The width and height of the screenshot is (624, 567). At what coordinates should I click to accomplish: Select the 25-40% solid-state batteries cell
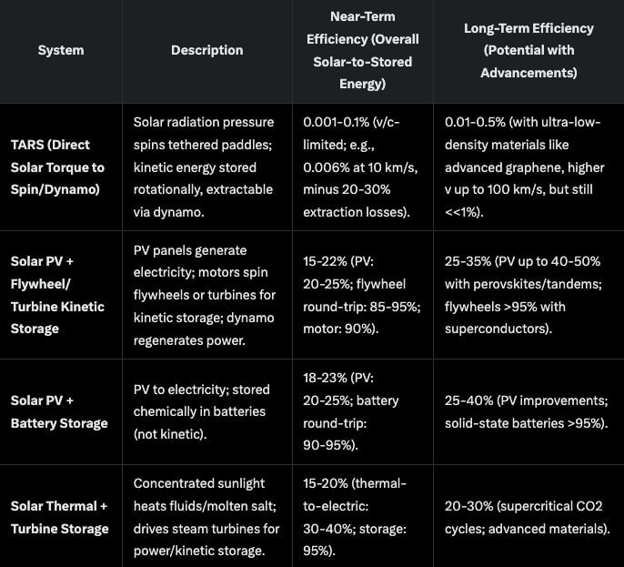[x=525, y=411]
